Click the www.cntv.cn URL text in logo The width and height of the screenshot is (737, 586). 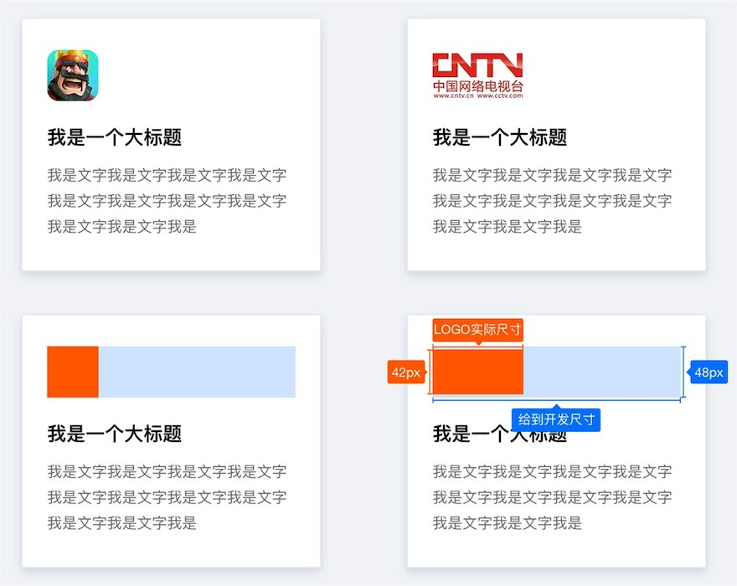click(x=454, y=96)
